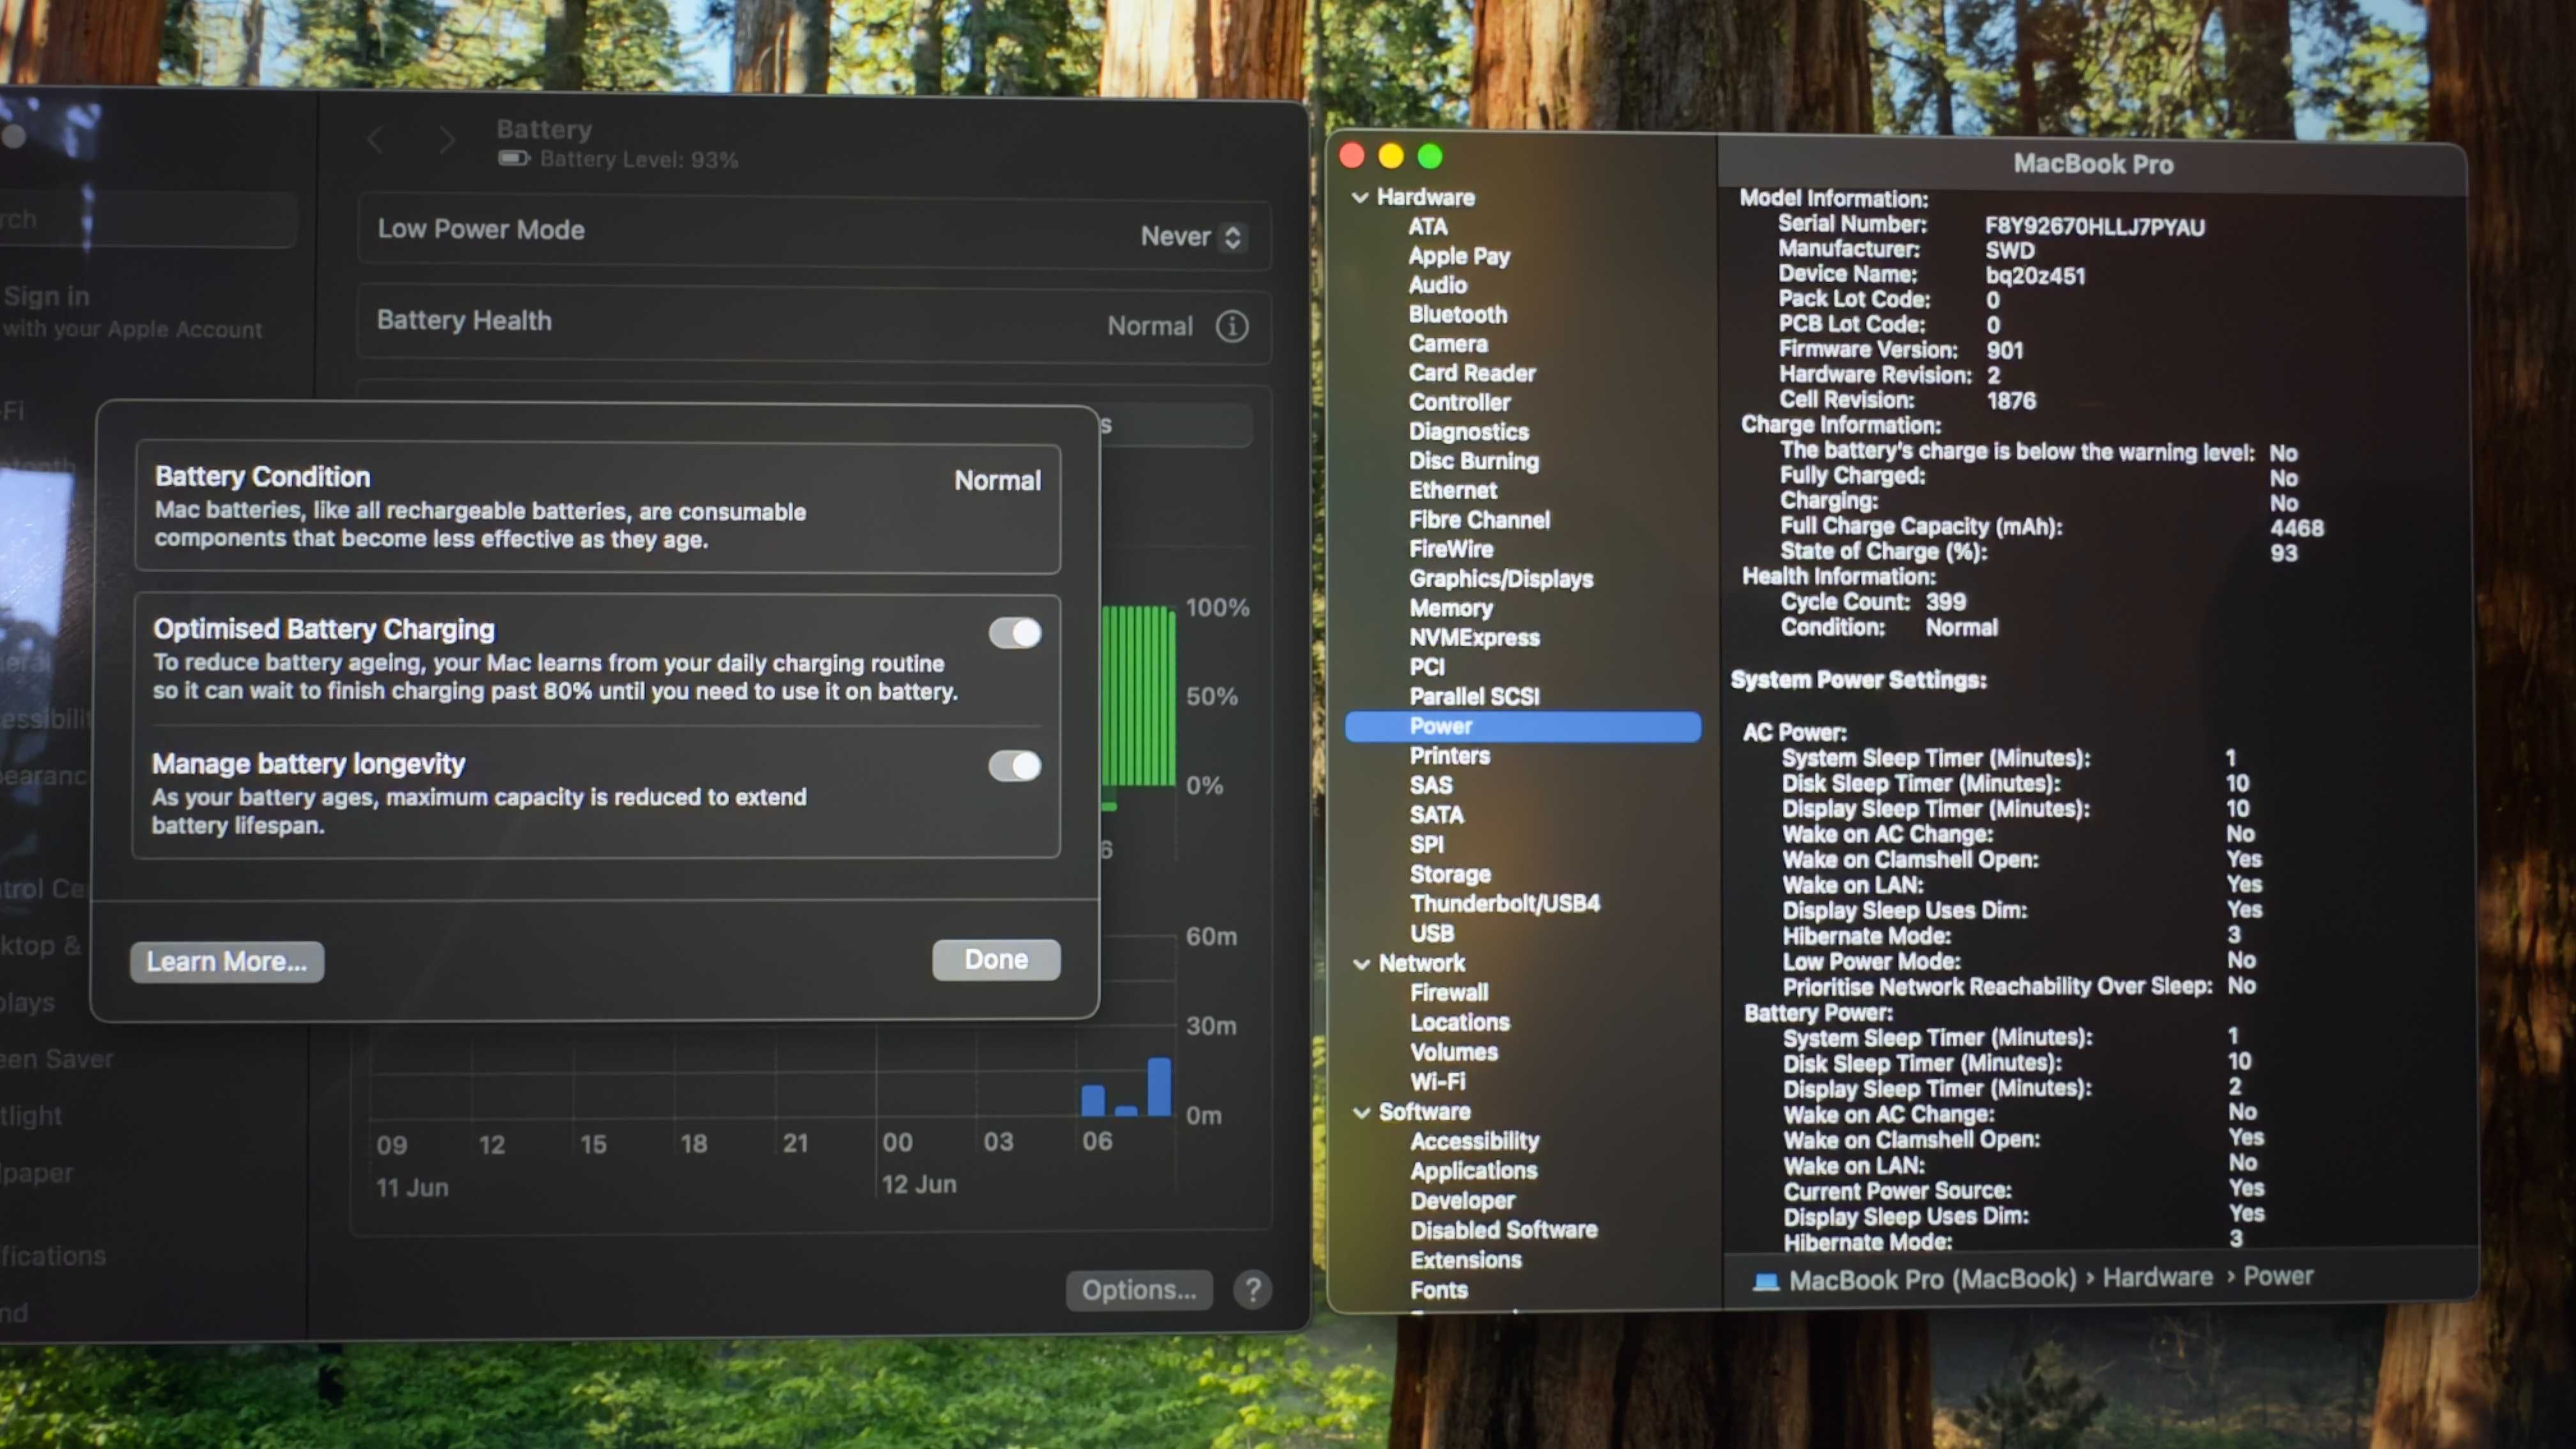Select Fonts under Software
This screenshot has width=2576, height=1449.
coord(1439,1290)
